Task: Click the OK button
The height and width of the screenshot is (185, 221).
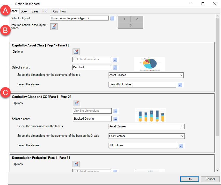Action: [190, 179]
